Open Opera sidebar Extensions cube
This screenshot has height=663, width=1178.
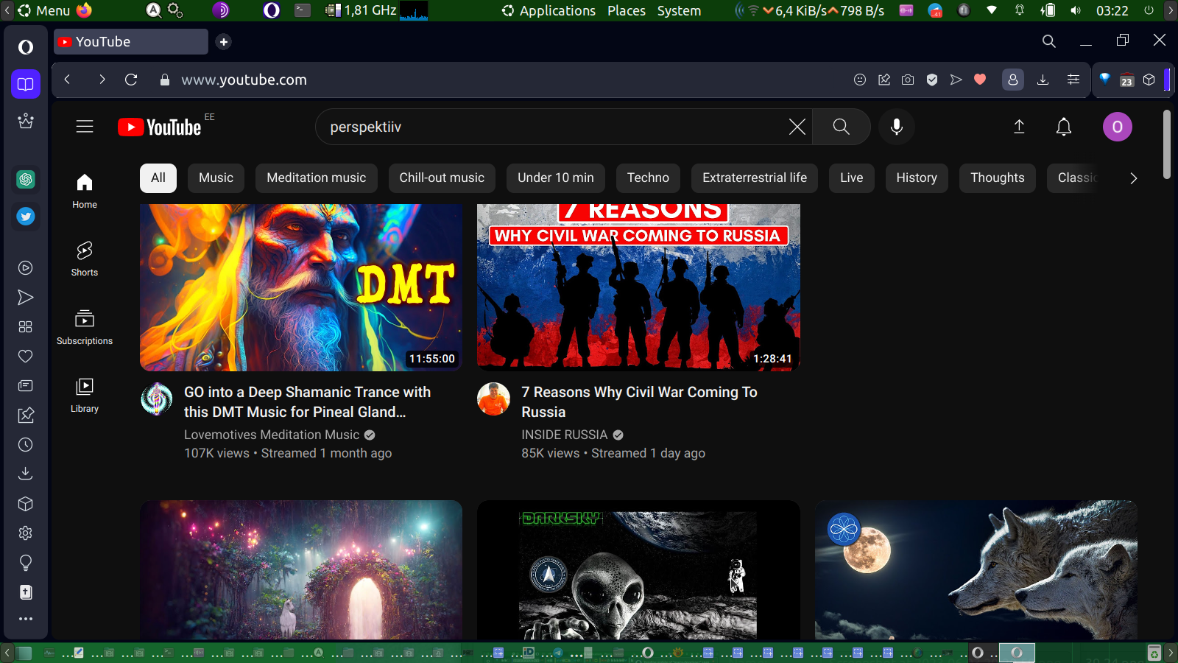tap(26, 503)
